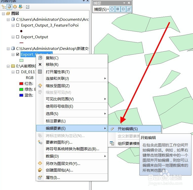Choose 缩放至图层(Z) menu entry
193x190 pixels.
[x=72, y=86]
